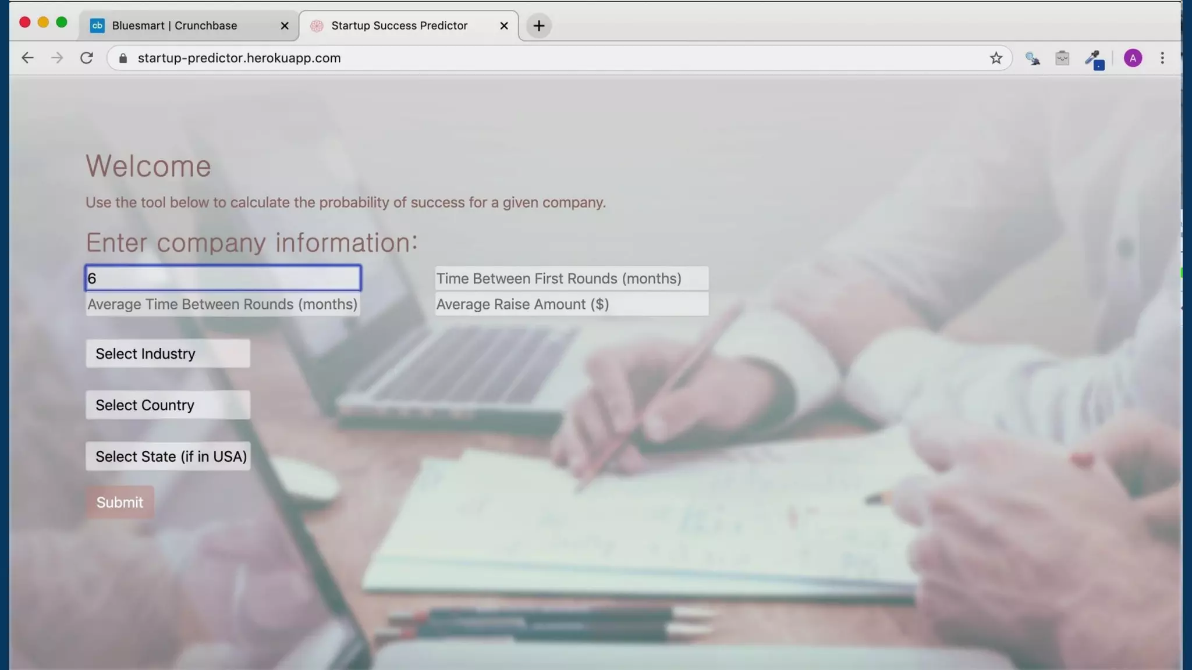
Task: Open the Select Industry dropdown
Action: (168, 354)
